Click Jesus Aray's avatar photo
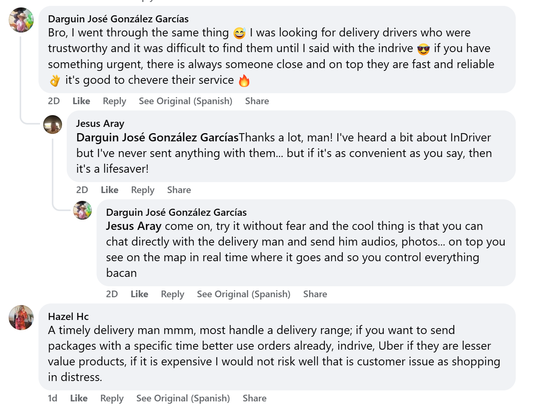535x410 pixels. 53,125
